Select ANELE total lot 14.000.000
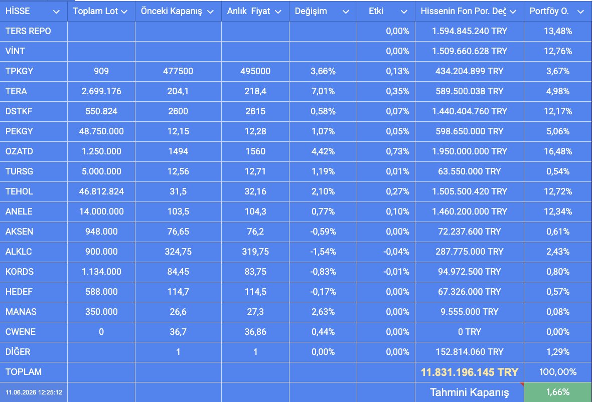The height and width of the screenshot is (402, 593). (101, 211)
